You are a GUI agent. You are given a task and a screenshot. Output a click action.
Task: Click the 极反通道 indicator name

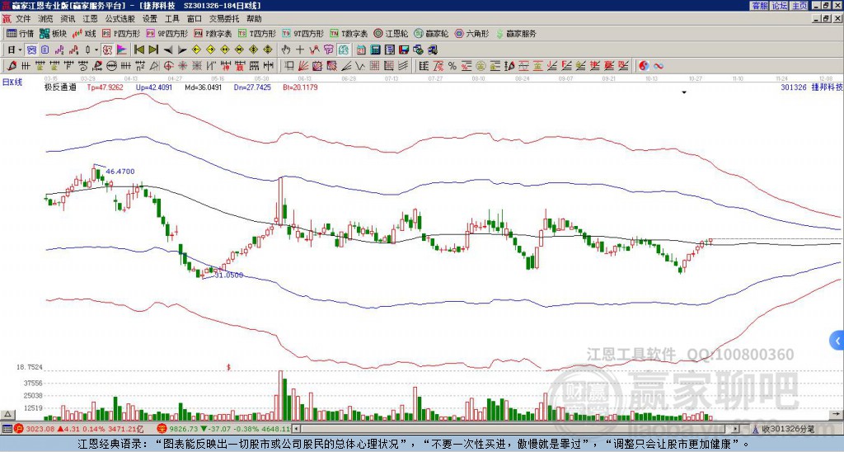pyautogui.click(x=59, y=87)
